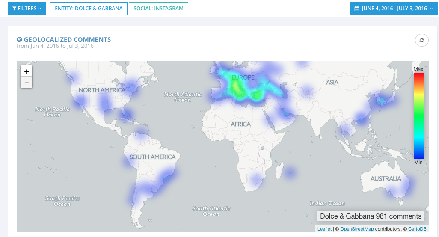The image size is (439, 237).
Task: Click the date range chevron arrow
Action: click(431, 9)
